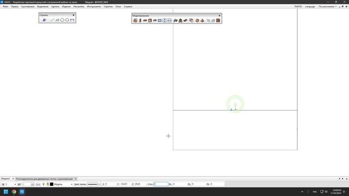Expand the По умолчанию dropdown

(x=327, y=7)
